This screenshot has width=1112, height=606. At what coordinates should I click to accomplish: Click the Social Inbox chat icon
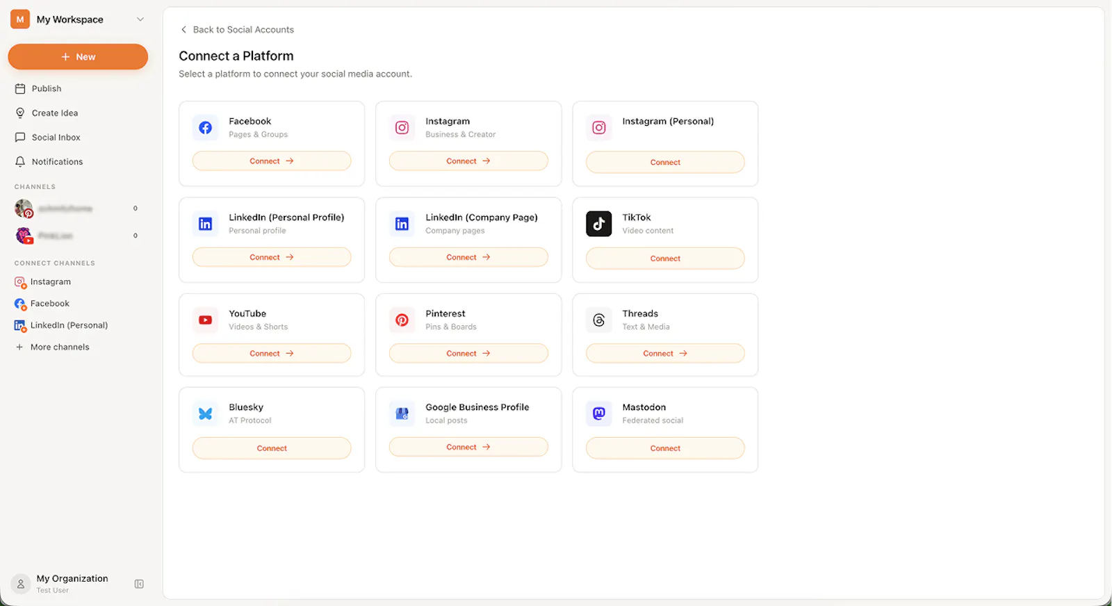point(20,137)
